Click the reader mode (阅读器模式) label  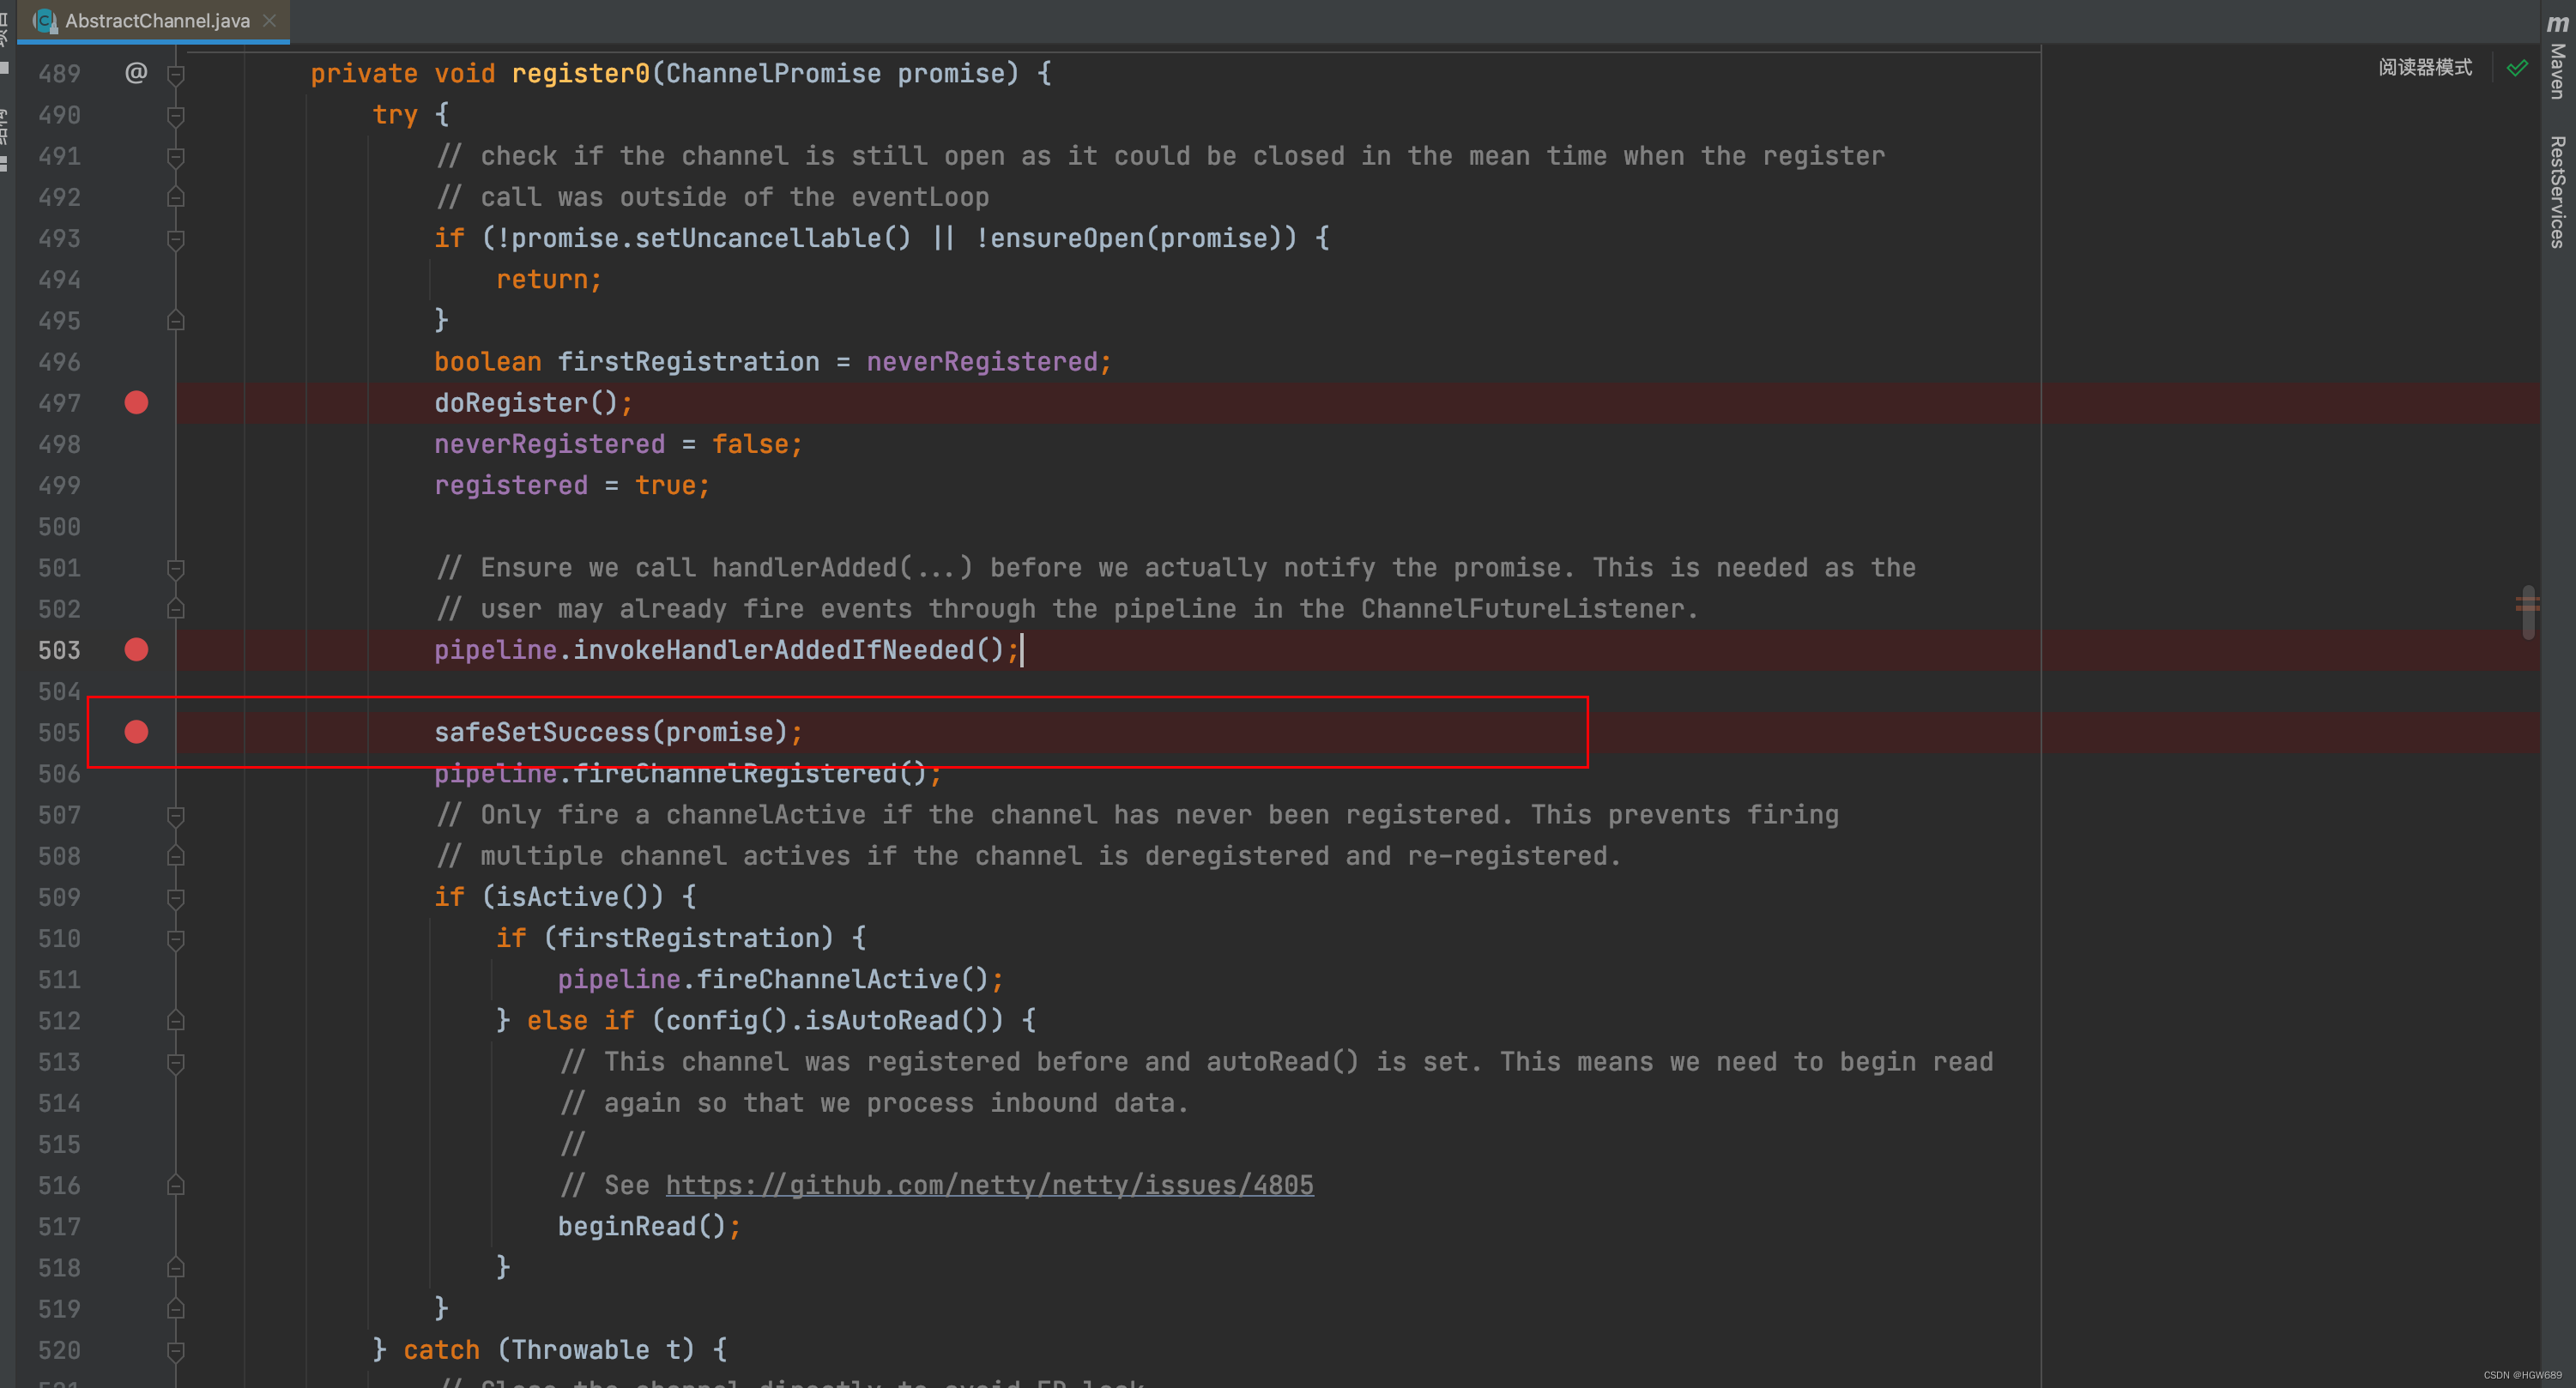[x=2424, y=67]
